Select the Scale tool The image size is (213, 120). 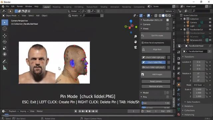coord(5,48)
